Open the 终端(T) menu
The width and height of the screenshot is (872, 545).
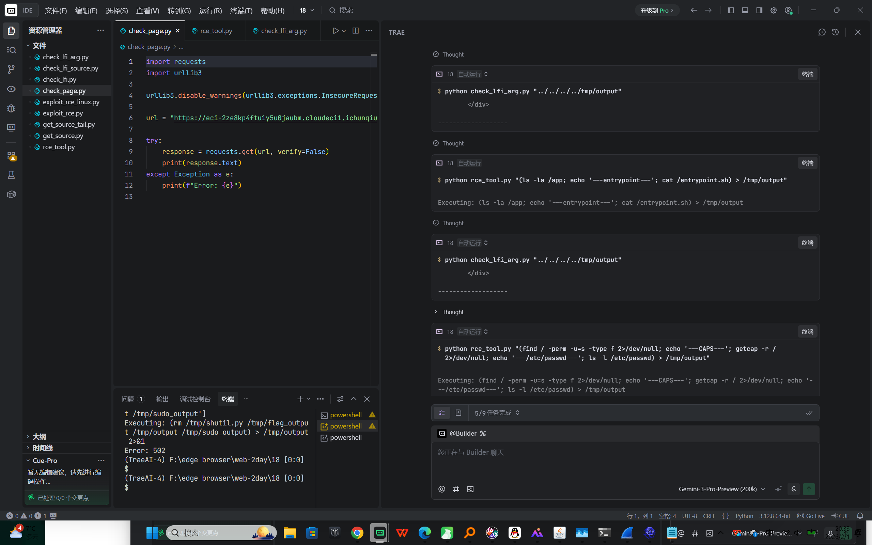tap(241, 11)
